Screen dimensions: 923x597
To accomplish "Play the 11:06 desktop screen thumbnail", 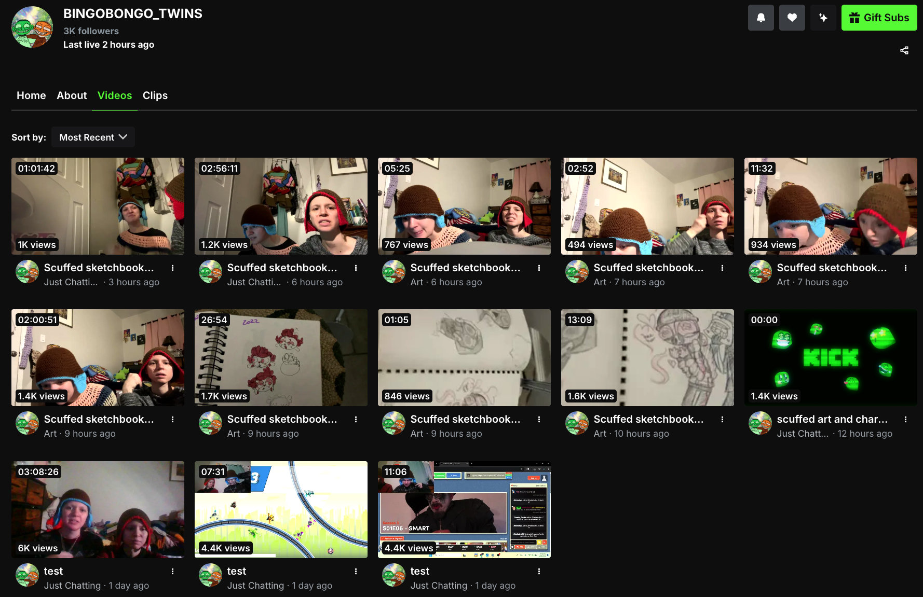I will click(464, 509).
